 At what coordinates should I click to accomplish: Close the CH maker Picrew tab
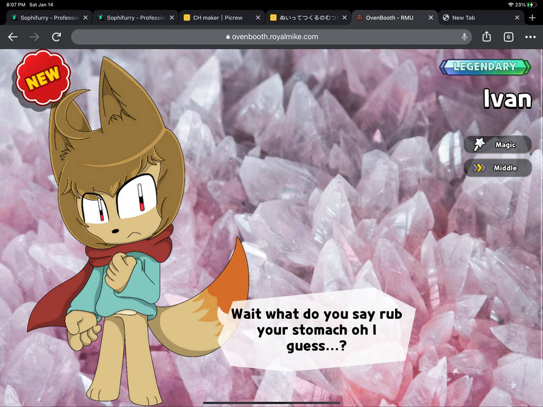coord(258,18)
